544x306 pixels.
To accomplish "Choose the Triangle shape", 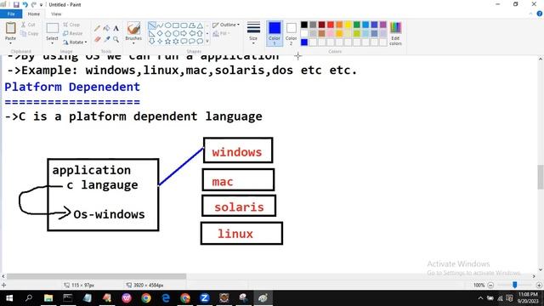I will [x=201, y=25].
